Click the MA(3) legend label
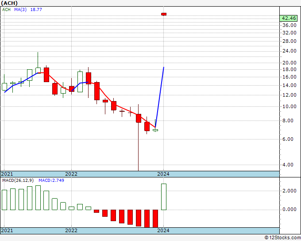This screenshot has height=241, width=301. (20, 10)
